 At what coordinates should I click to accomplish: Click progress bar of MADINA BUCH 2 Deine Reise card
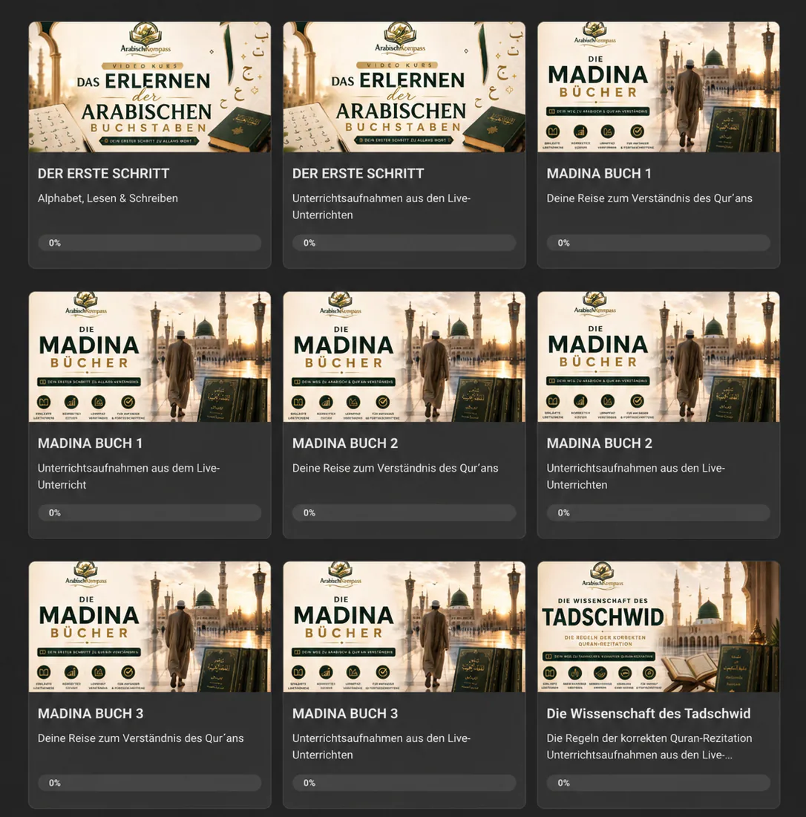(x=404, y=512)
